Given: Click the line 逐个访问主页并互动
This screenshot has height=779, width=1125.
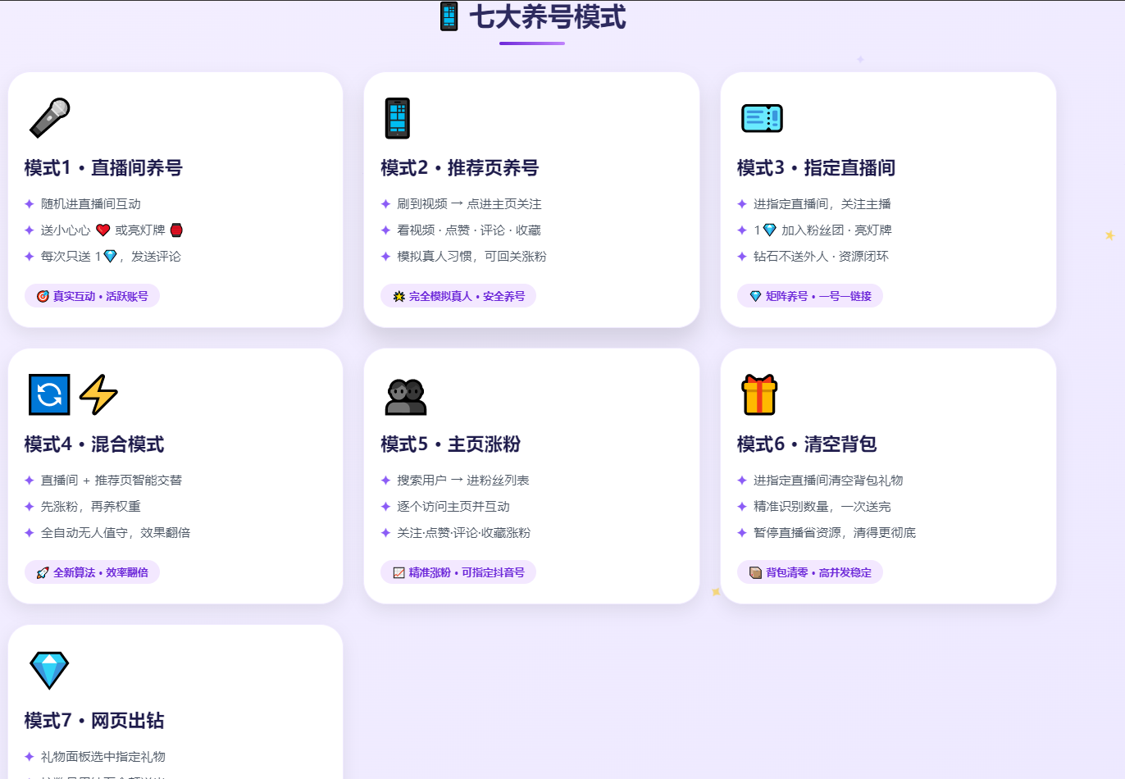Looking at the screenshot, I should pyautogui.click(x=453, y=507).
